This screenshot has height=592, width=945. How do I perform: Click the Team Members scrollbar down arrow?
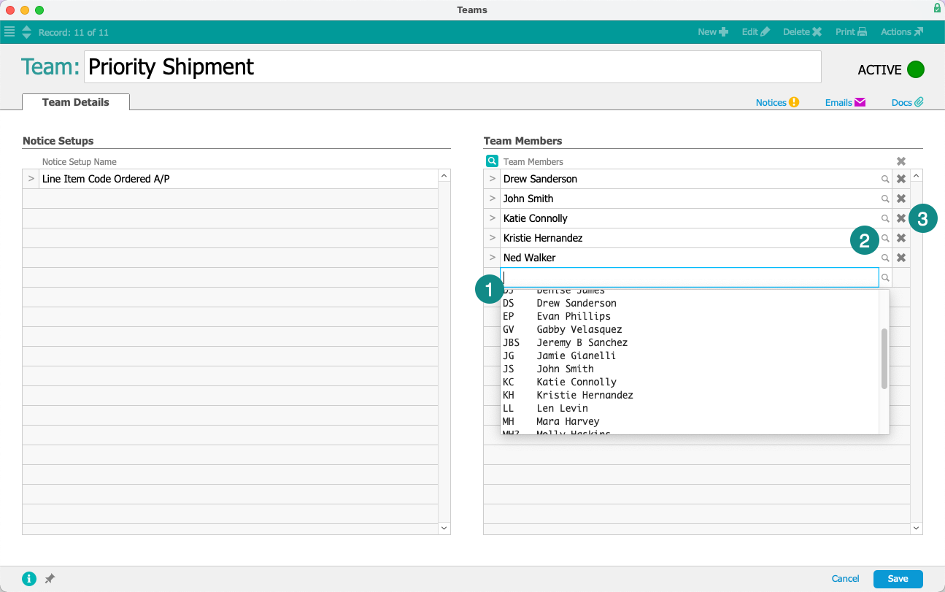tap(917, 528)
